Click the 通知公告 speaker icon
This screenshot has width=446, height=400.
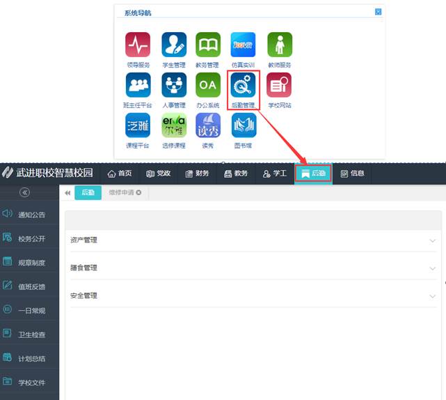click(7, 213)
